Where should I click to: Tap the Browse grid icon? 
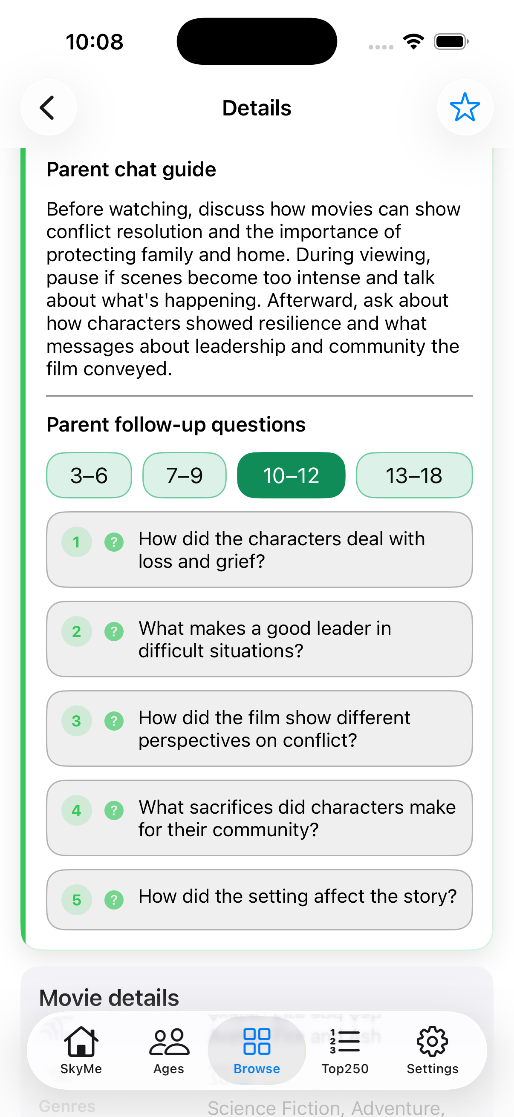coord(257,1042)
